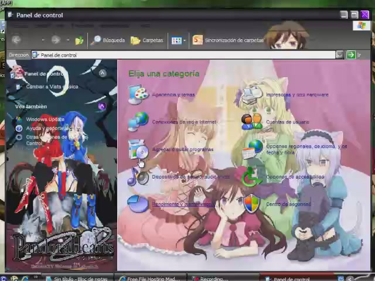This screenshot has height=281, width=375.
Task: Click the Windows flag logo throbber
Action: 362,25
